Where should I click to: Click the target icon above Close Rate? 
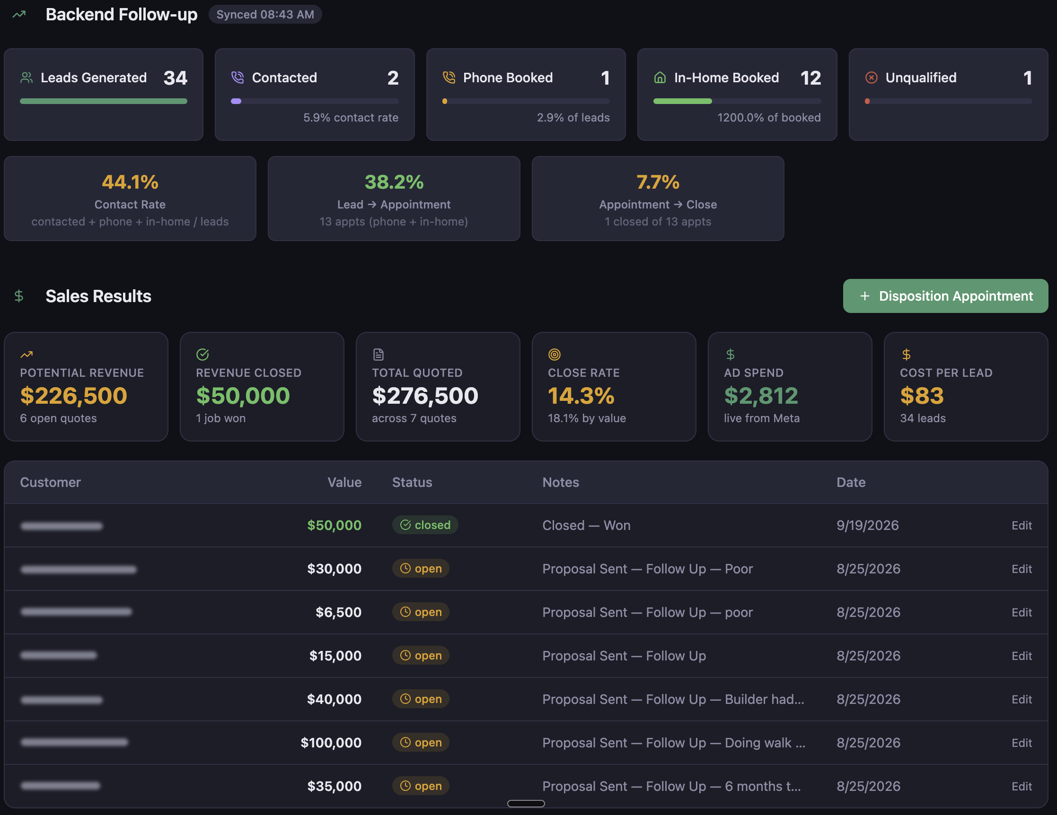coord(554,355)
